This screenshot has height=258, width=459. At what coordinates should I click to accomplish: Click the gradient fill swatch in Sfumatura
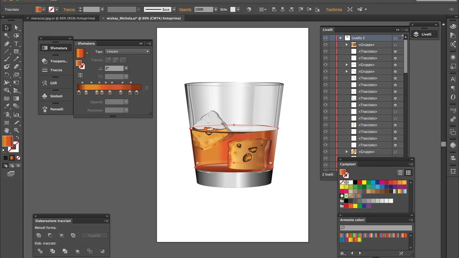[x=80, y=53]
